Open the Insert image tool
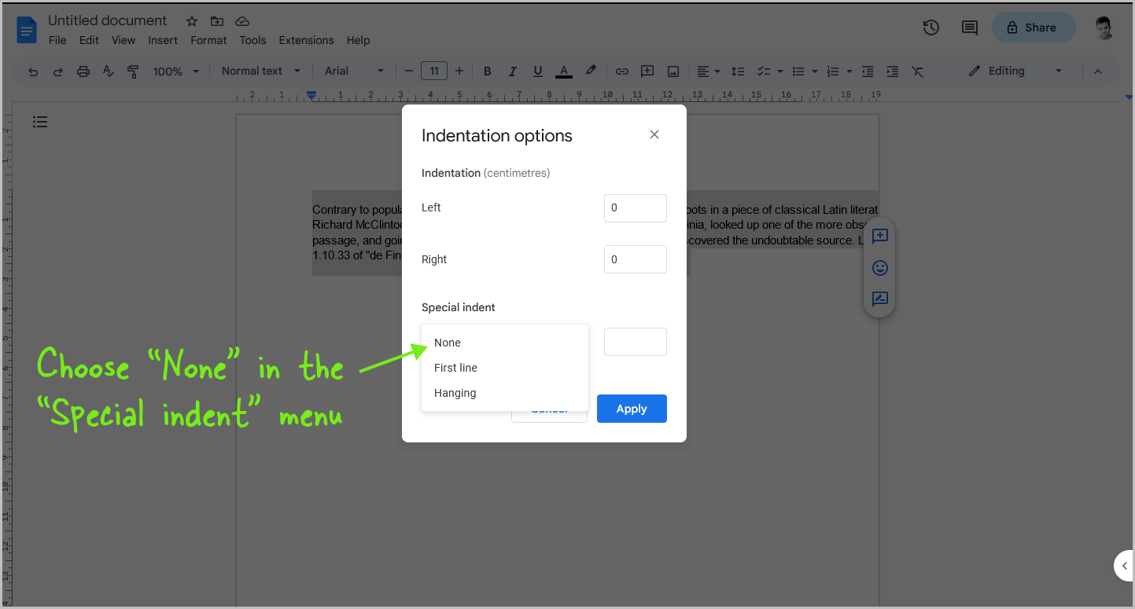Image resolution: width=1135 pixels, height=609 pixels. point(673,71)
